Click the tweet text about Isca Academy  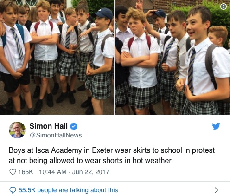pos(112,155)
